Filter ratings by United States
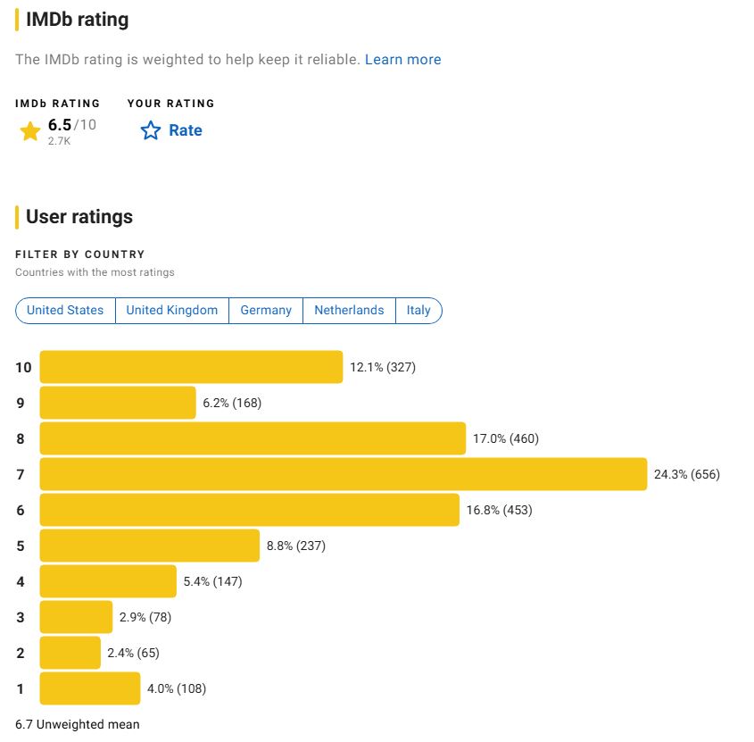This screenshot has width=754, height=742. tap(65, 311)
